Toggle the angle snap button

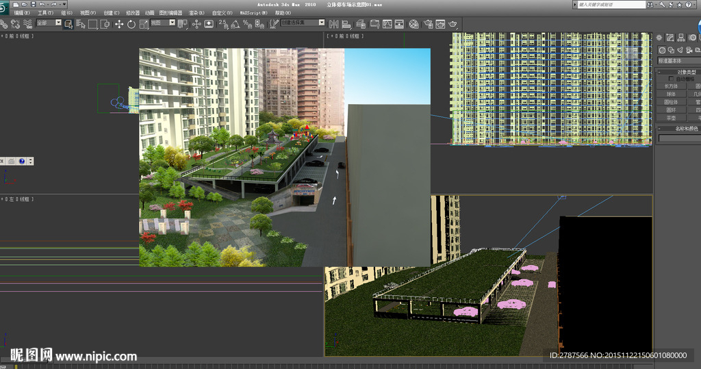[235, 24]
